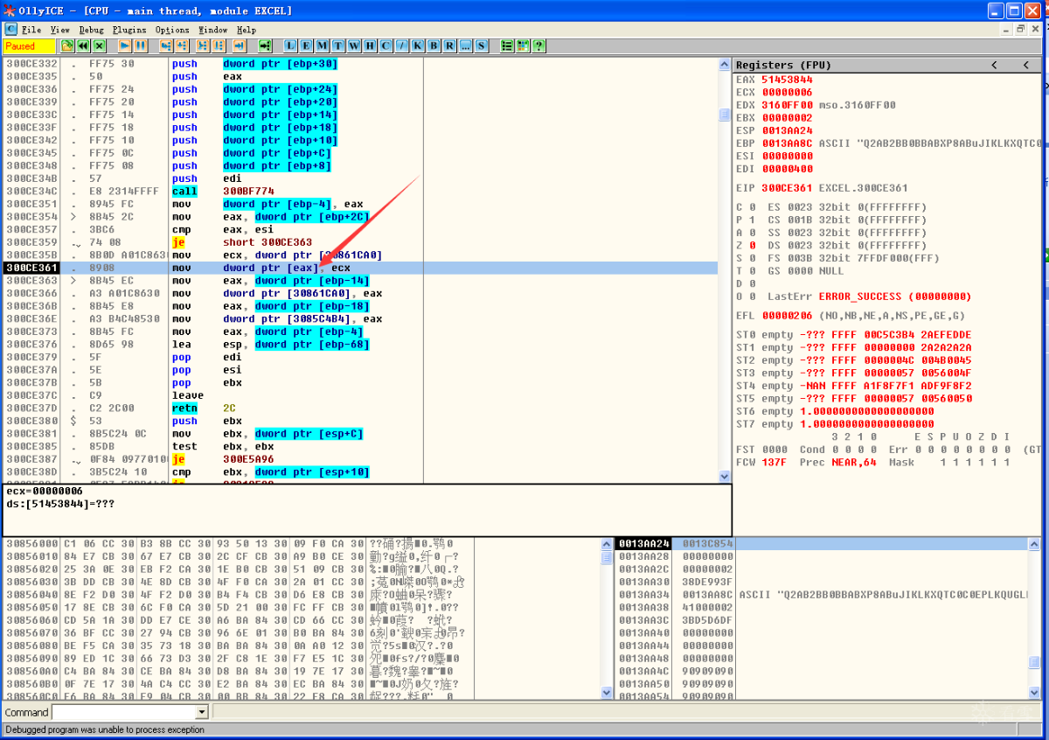
Task: Show Handles window with H button
Action: click(x=370, y=45)
